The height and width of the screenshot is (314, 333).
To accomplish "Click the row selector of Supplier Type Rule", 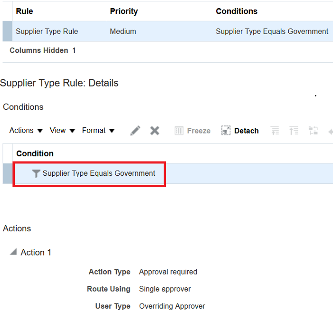I will (x=8, y=31).
